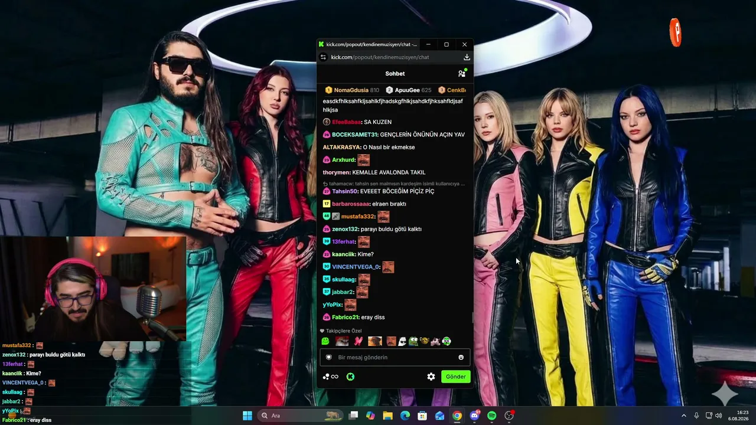Click username Arxhurd in chat
This screenshot has width=756, height=425.
click(x=343, y=160)
